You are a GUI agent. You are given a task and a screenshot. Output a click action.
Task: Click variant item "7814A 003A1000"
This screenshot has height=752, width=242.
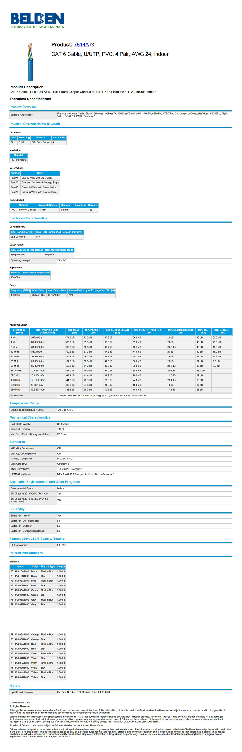[20, 635]
